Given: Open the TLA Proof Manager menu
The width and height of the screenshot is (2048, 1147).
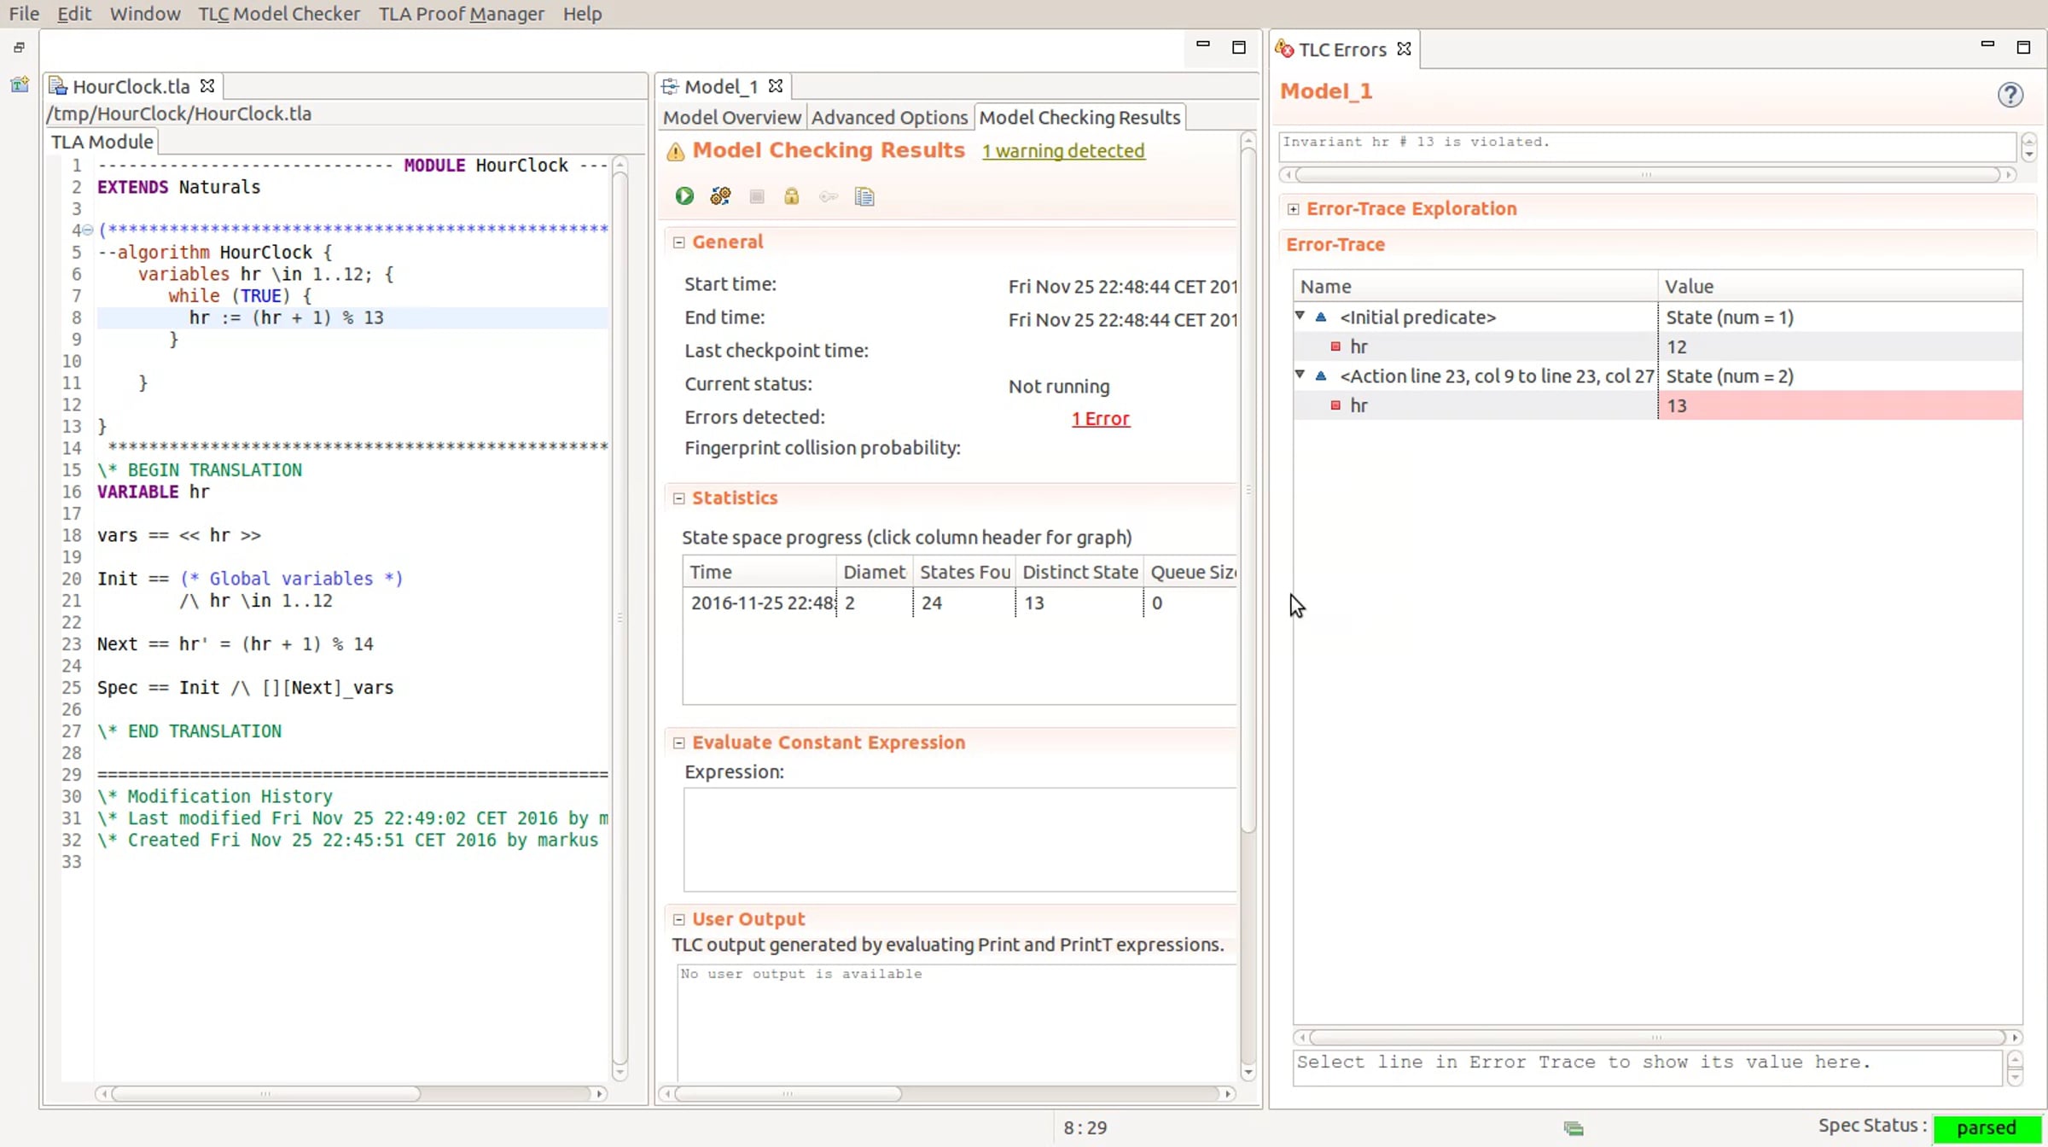Looking at the screenshot, I should click(x=462, y=14).
